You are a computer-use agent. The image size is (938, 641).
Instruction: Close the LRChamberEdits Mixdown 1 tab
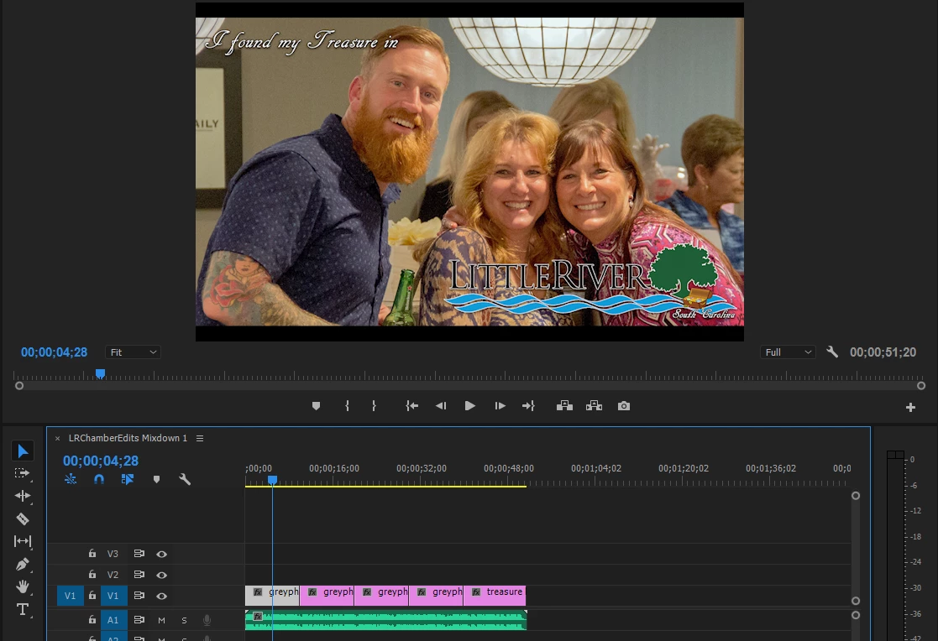point(57,438)
